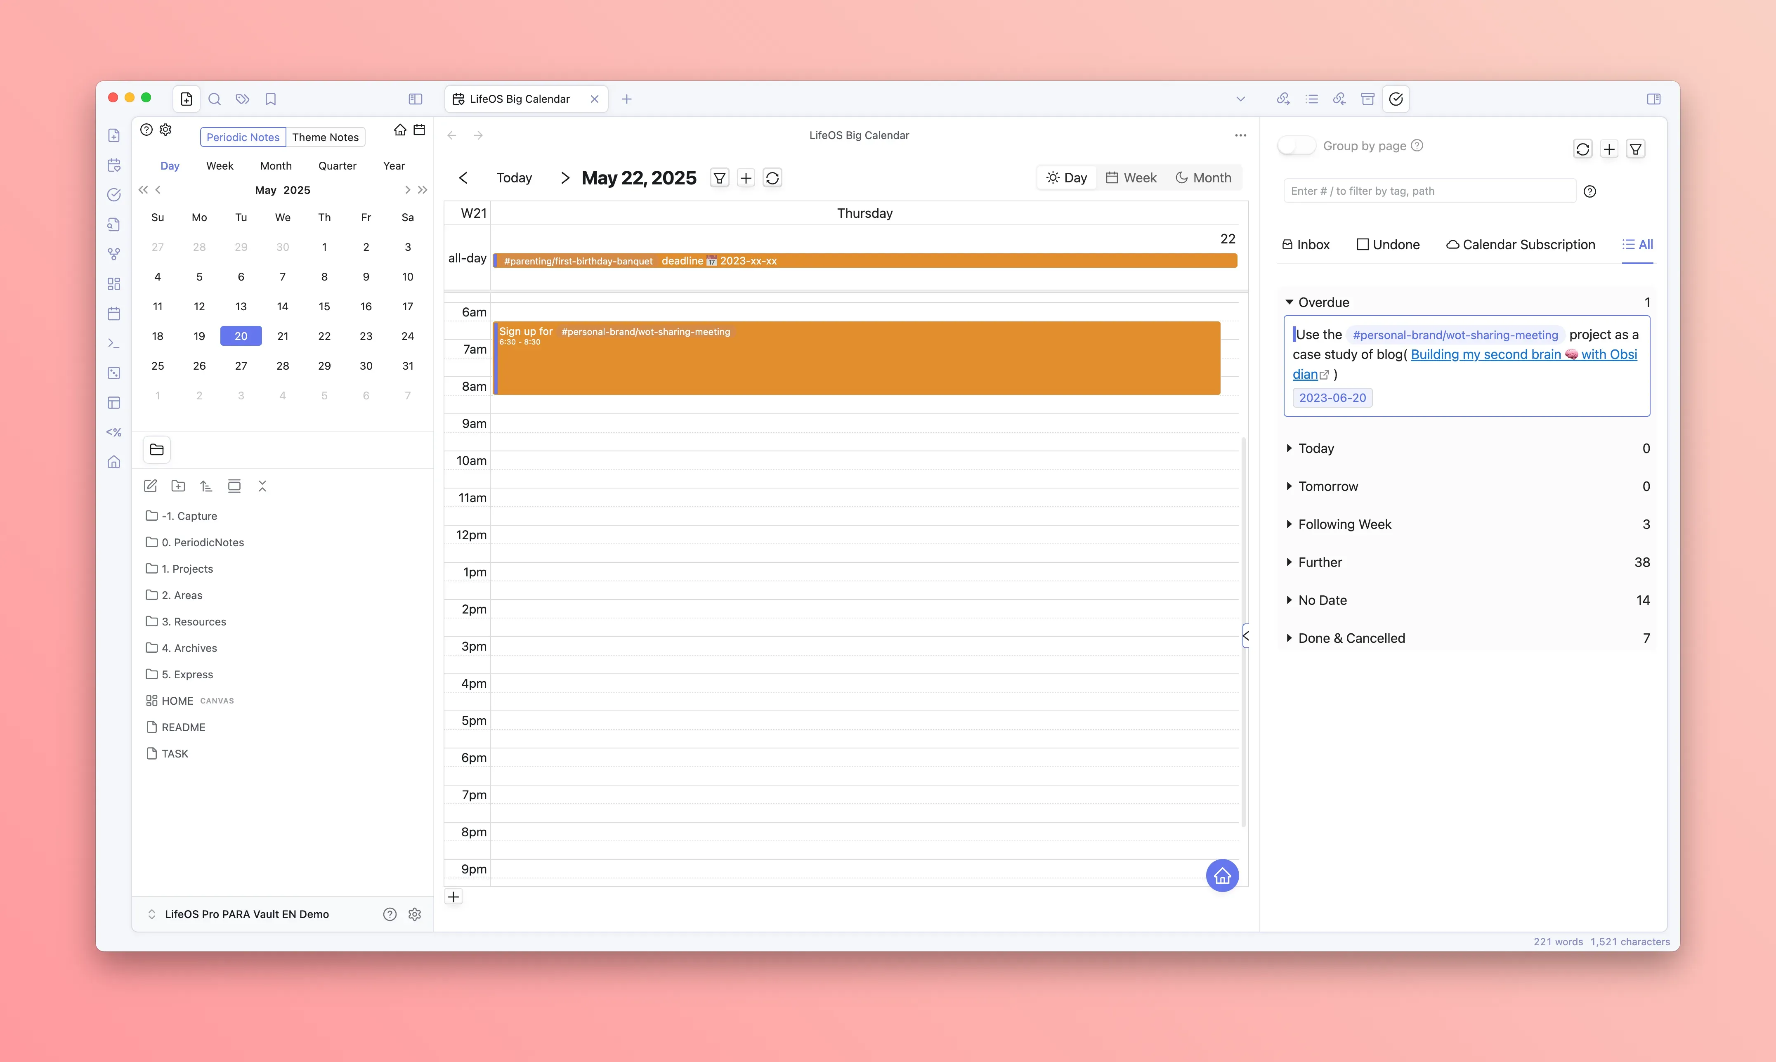
Task: Click the new folder icon in file explorer
Action: [x=178, y=486]
